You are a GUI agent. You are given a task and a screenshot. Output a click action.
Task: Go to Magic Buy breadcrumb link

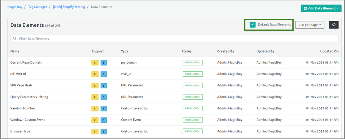(x=15, y=7)
